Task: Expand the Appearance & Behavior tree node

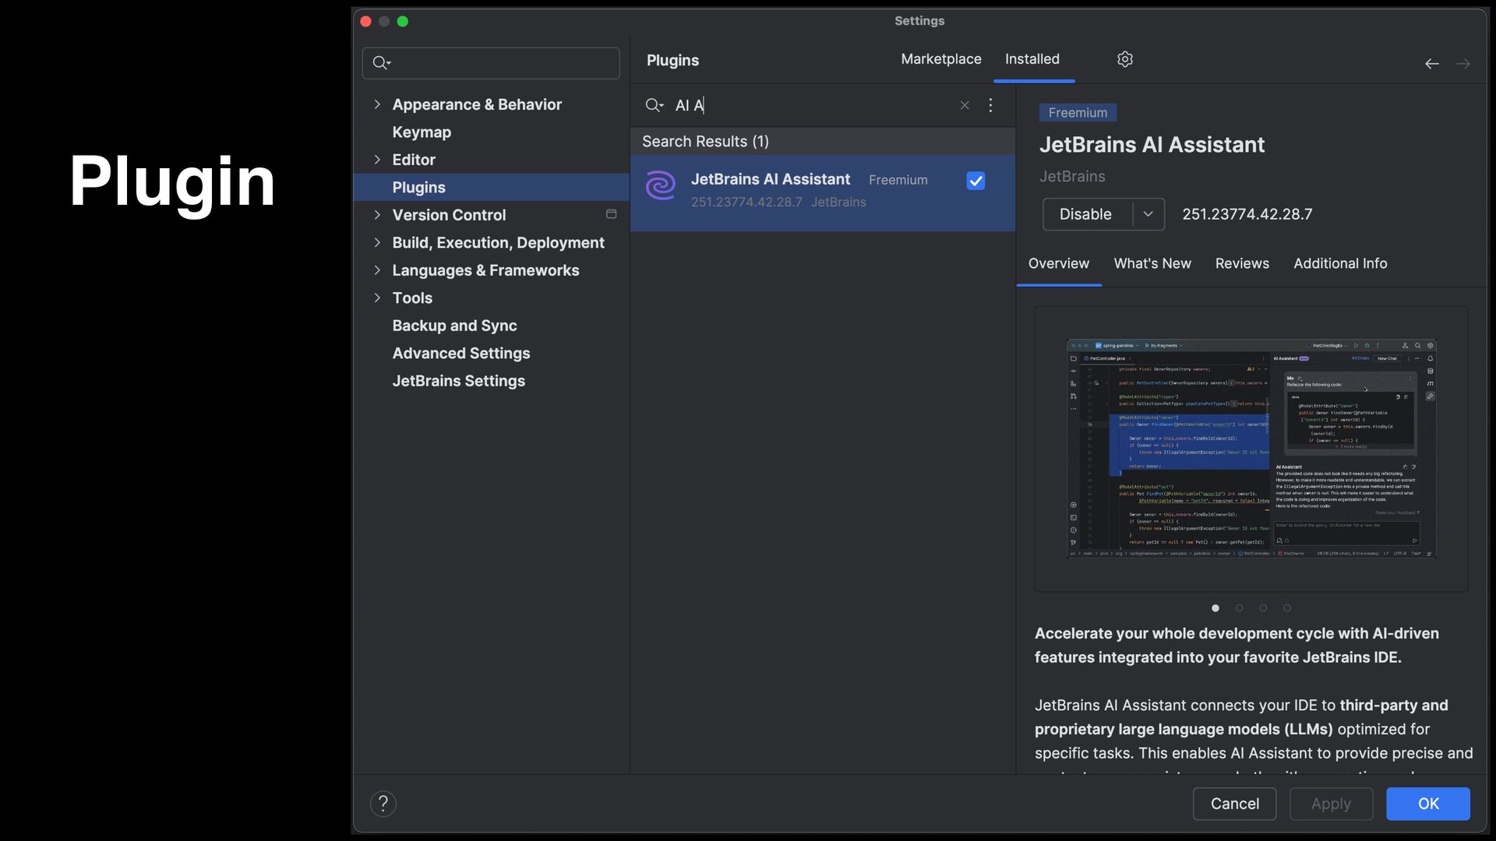Action: (377, 104)
